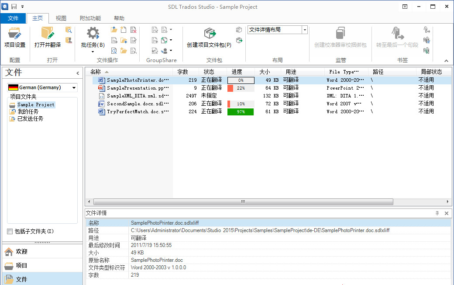Screen dimensions: 454x285
Task: Expand the arrow under 批任务(B)
Action: coord(93,52)
